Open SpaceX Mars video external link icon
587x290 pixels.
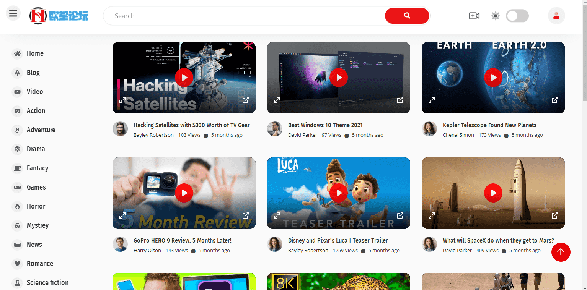coord(554,215)
